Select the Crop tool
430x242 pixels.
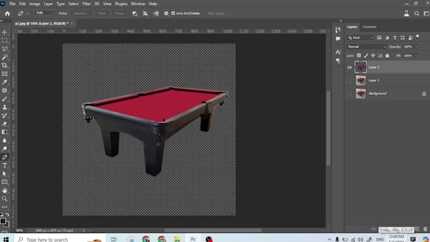[4, 65]
